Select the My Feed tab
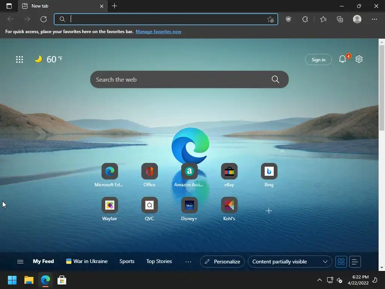 pyautogui.click(x=44, y=261)
